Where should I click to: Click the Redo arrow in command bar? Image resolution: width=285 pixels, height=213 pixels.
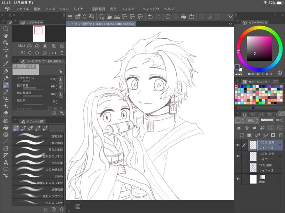coord(158,17)
